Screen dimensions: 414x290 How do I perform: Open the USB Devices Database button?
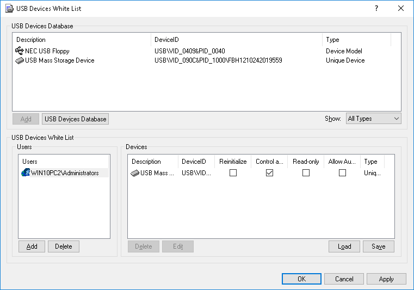click(75, 119)
